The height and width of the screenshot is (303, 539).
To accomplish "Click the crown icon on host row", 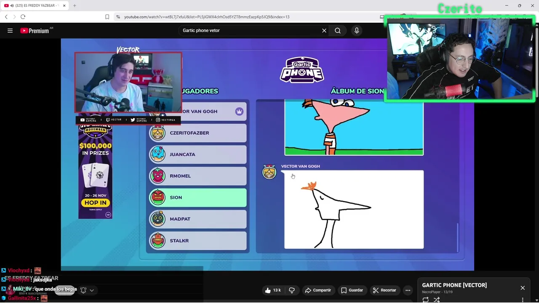I will pyautogui.click(x=239, y=112).
